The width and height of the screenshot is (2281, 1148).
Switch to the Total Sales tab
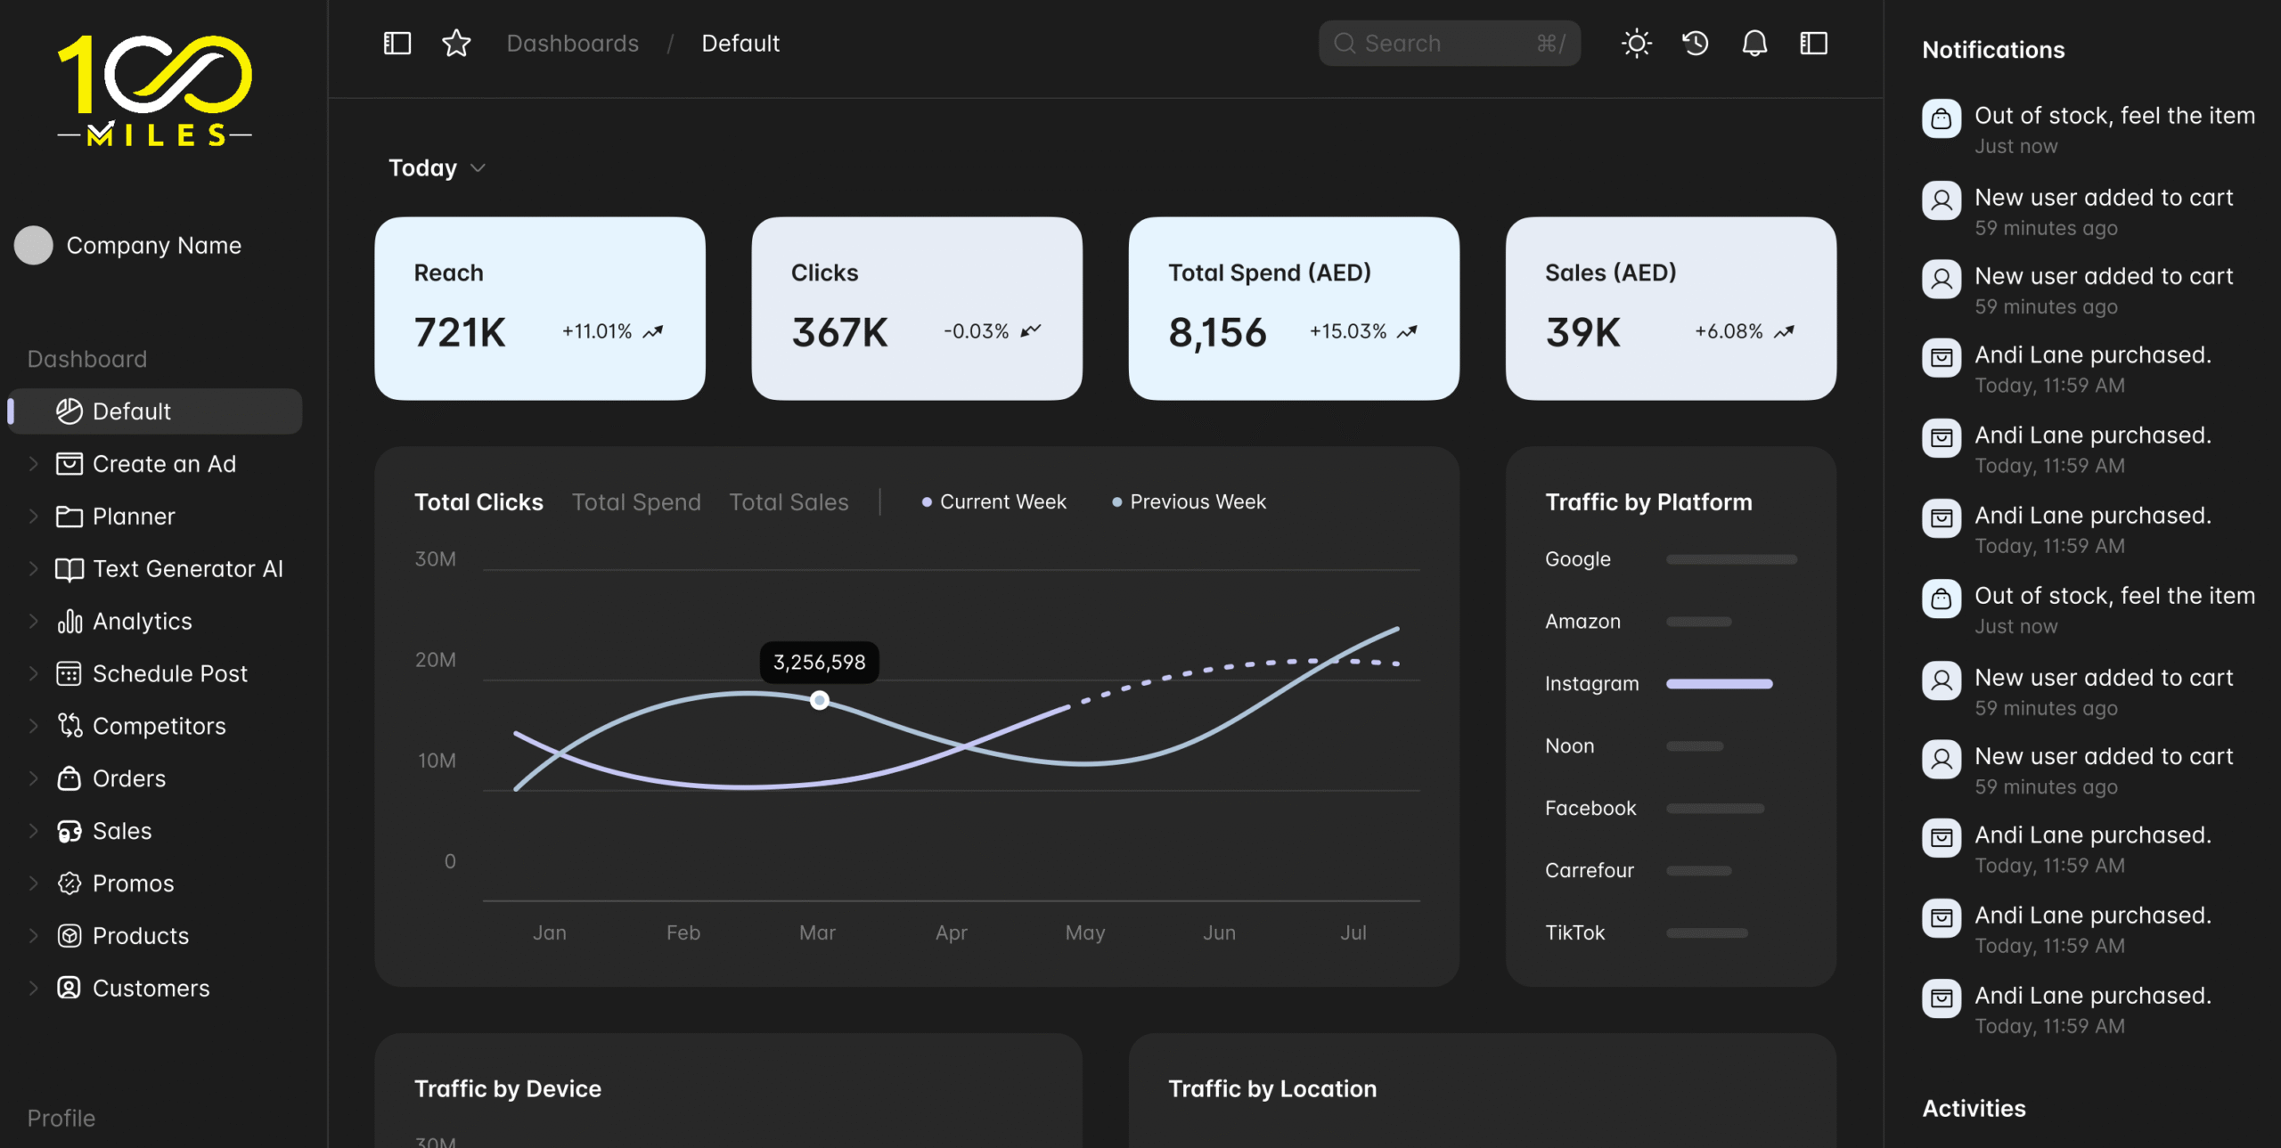tap(789, 502)
